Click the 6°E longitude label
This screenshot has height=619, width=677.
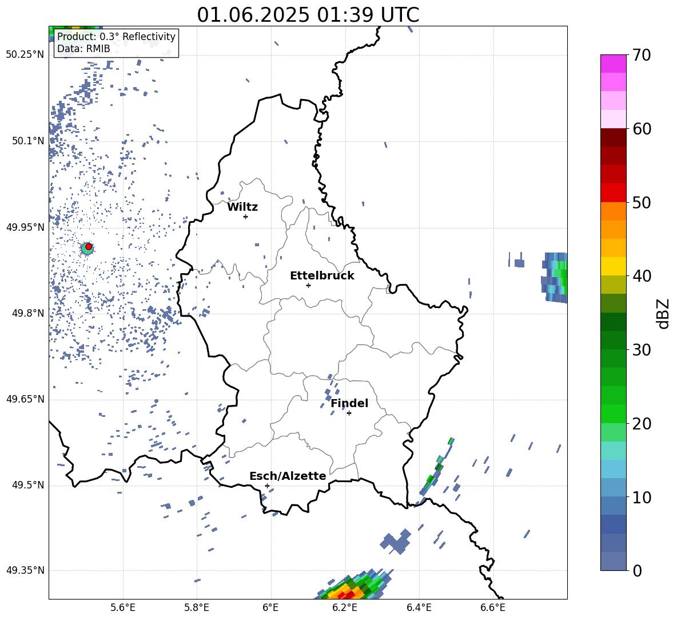pos(270,608)
